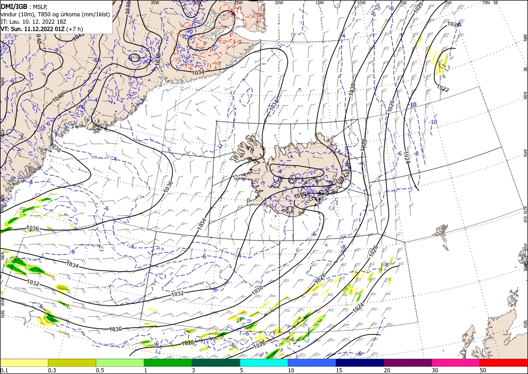
Task: Click the "70N" latitude label
Action: click(x=486, y=3)
